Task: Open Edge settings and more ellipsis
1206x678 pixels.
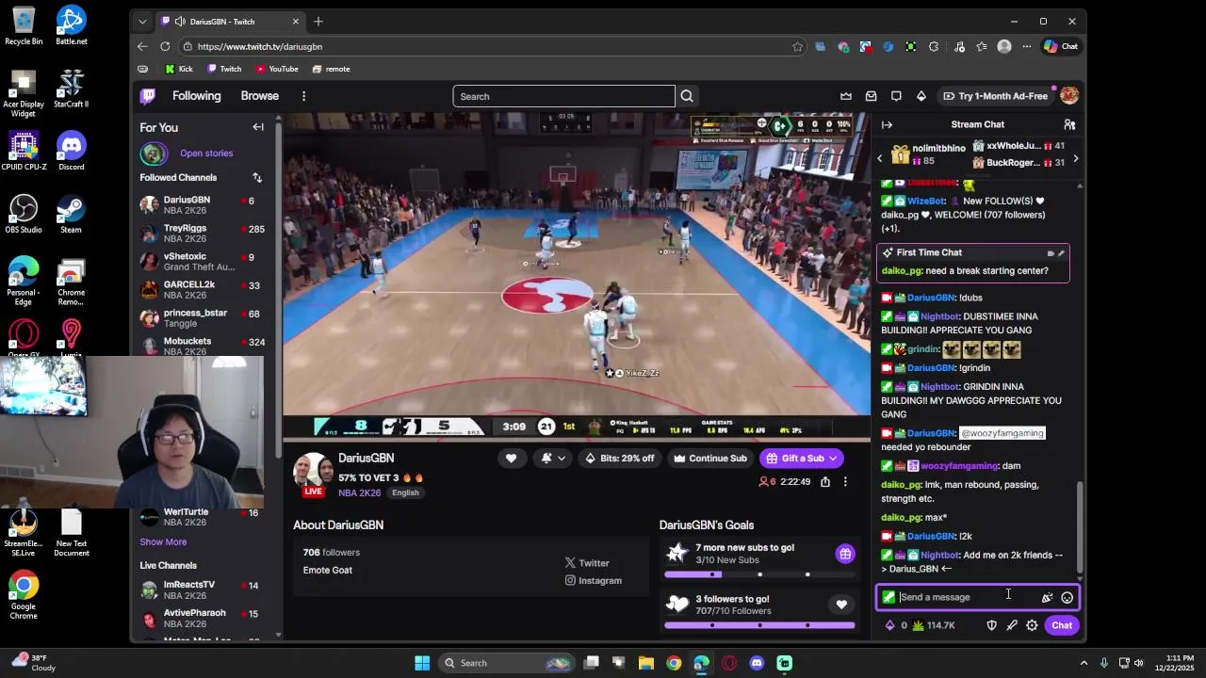Action: [x=1027, y=46]
